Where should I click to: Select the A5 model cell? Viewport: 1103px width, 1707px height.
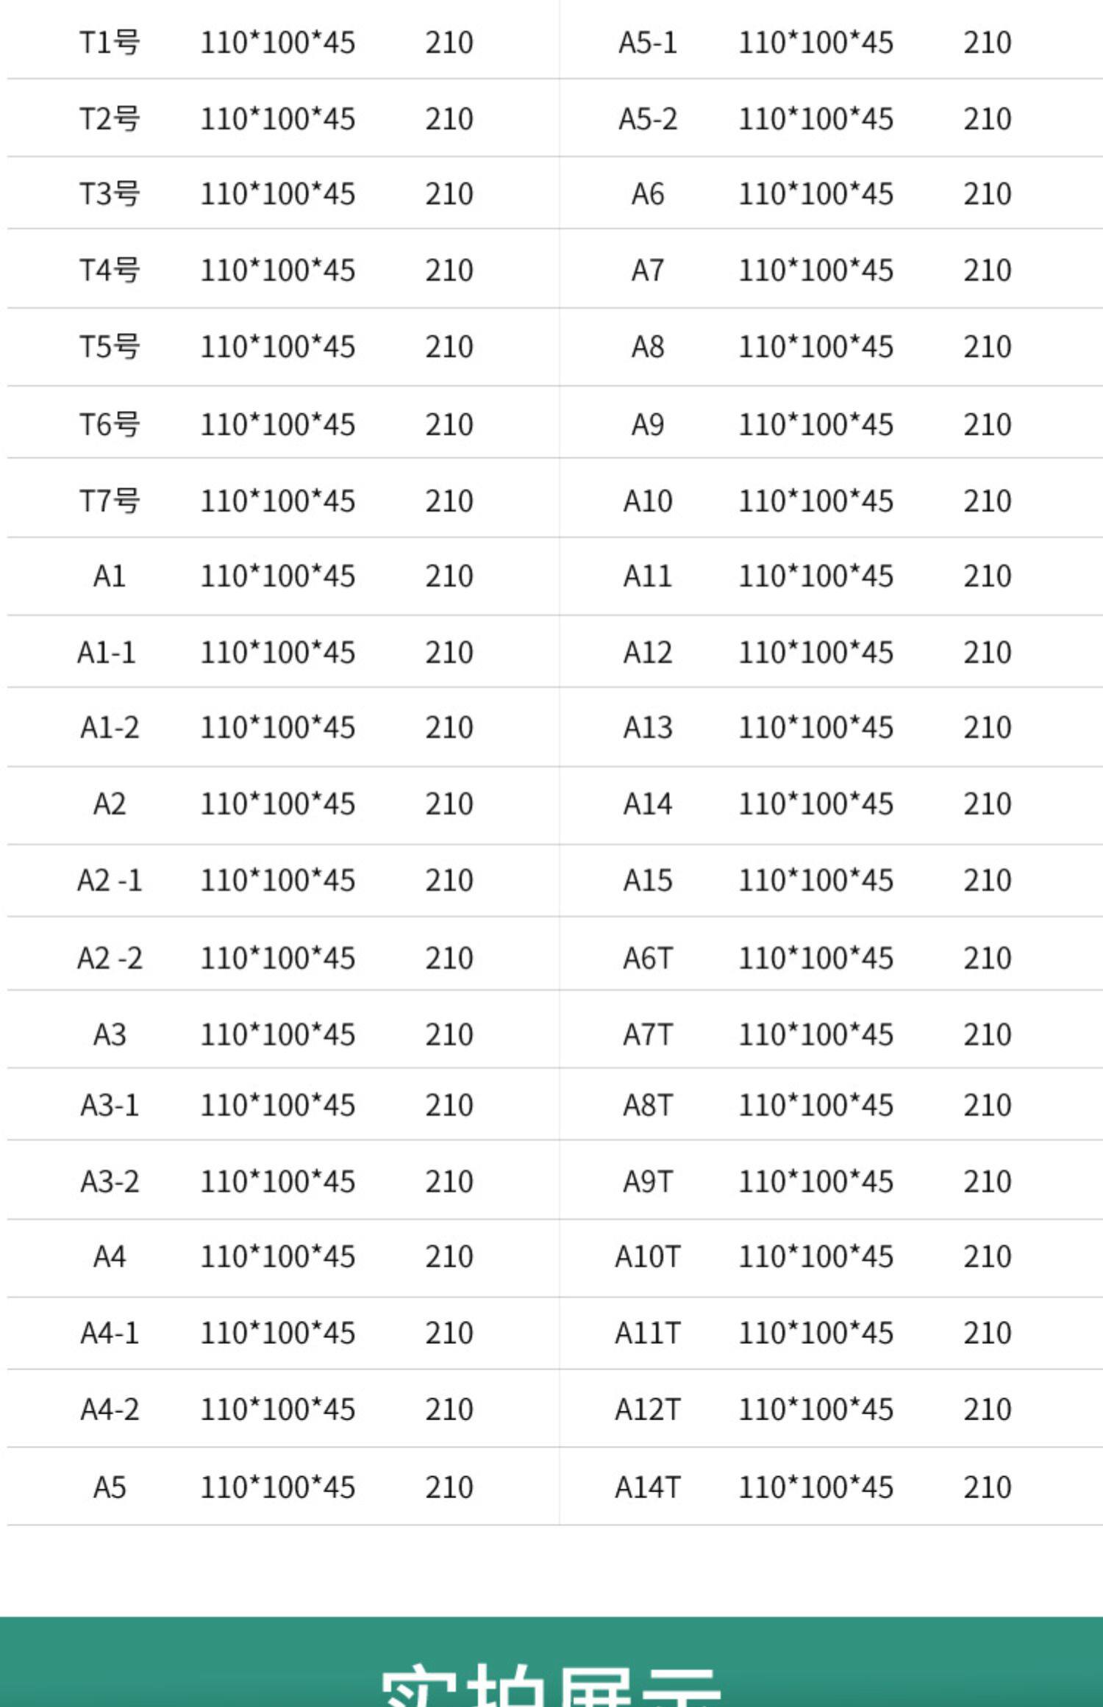pyautogui.click(x=110, y=1488)
